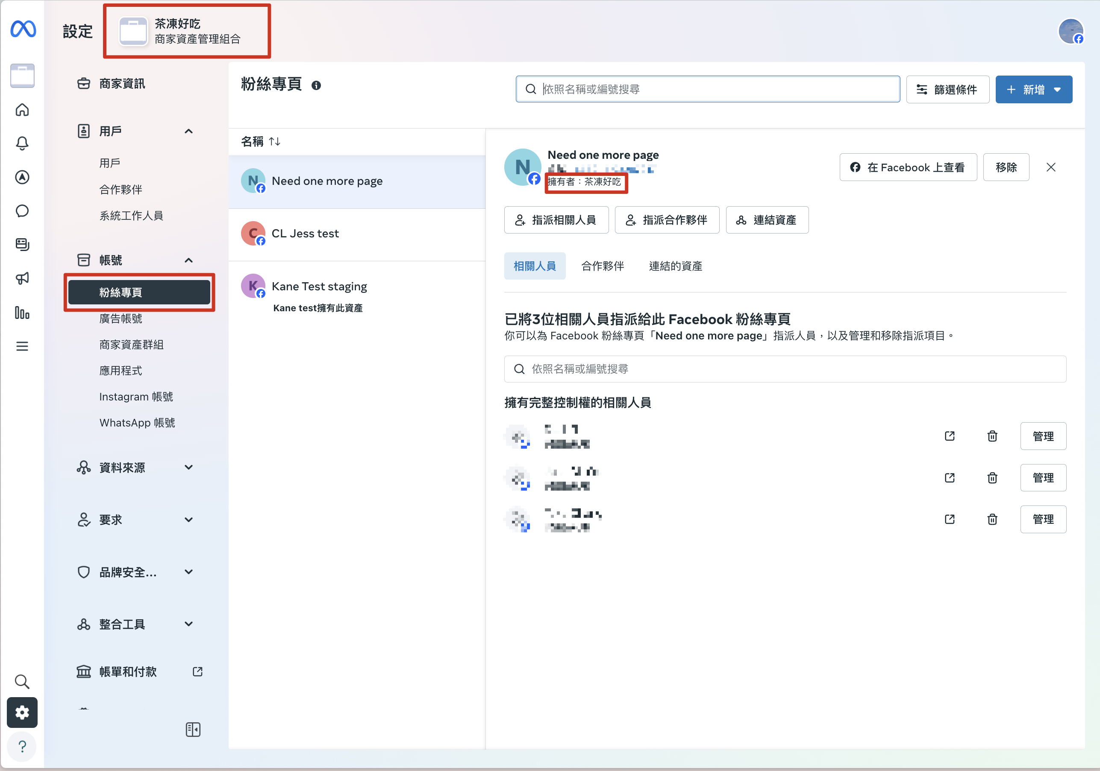
Task: Open Ads Manager compass icon
Action: coord(23,177)
